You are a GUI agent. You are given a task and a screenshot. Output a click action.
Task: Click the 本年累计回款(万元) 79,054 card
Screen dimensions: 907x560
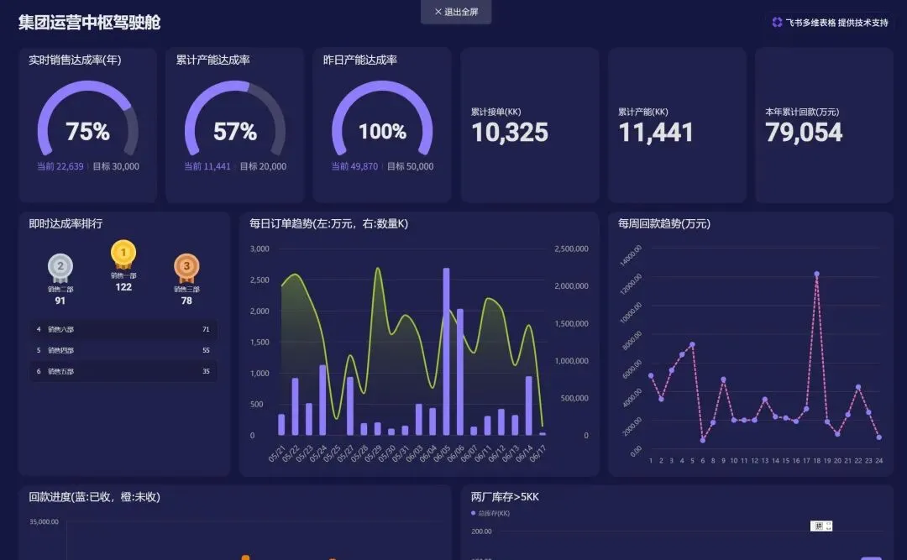[x=824, y=125]
